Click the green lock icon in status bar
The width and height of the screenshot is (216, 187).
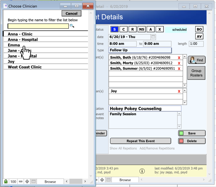[x=6, y=182]
